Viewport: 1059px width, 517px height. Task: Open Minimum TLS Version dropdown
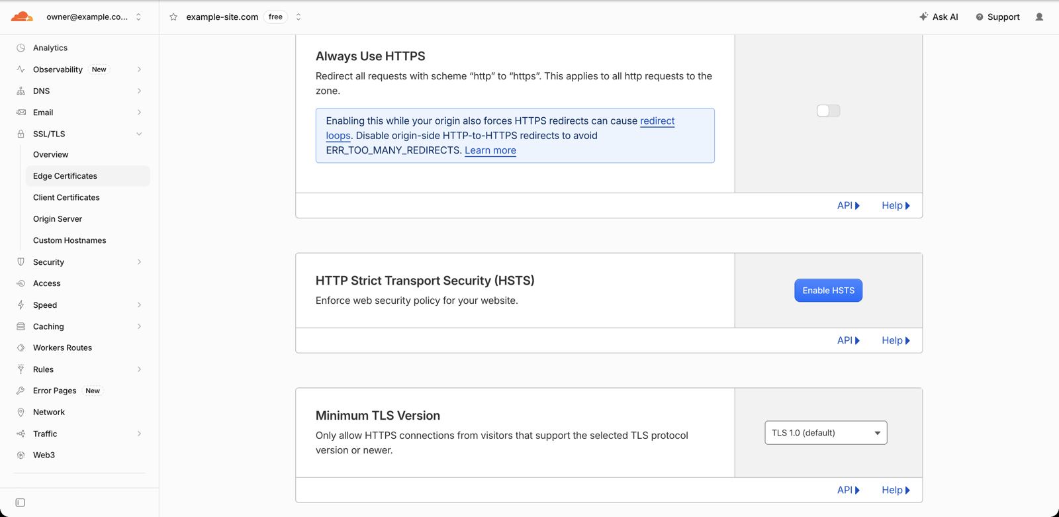click(x=826, y=433)
